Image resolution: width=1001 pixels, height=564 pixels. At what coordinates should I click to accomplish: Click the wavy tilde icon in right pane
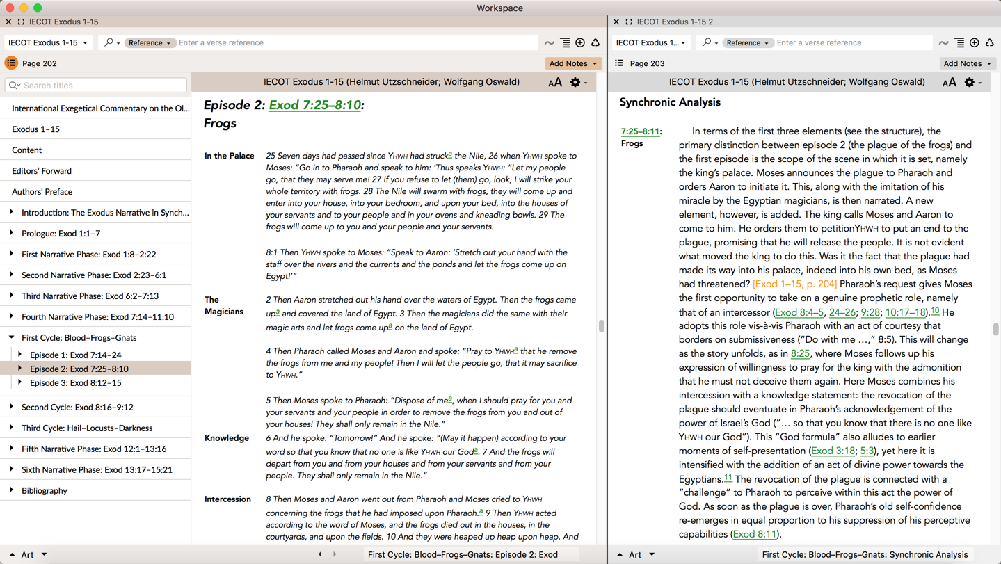[x=943, y=42]
